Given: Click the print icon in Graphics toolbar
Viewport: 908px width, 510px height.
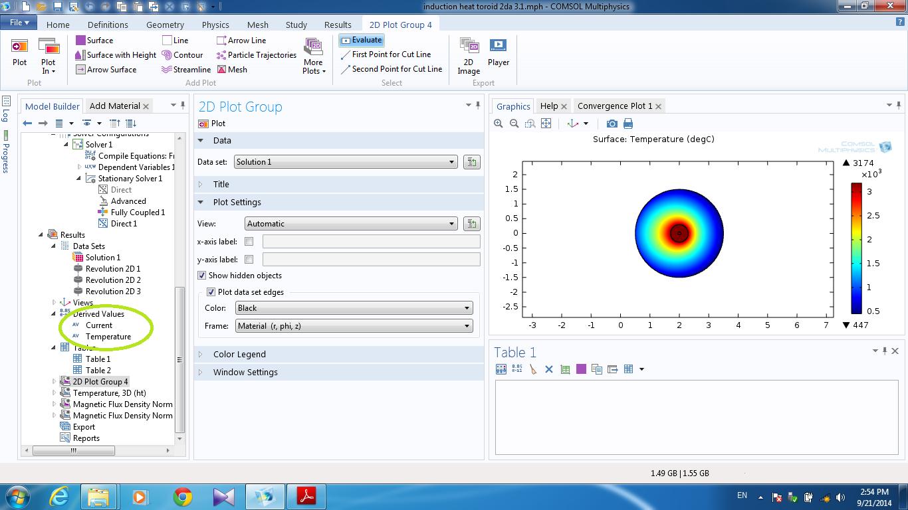Looking at the screenshot, I should click(627, 124).
